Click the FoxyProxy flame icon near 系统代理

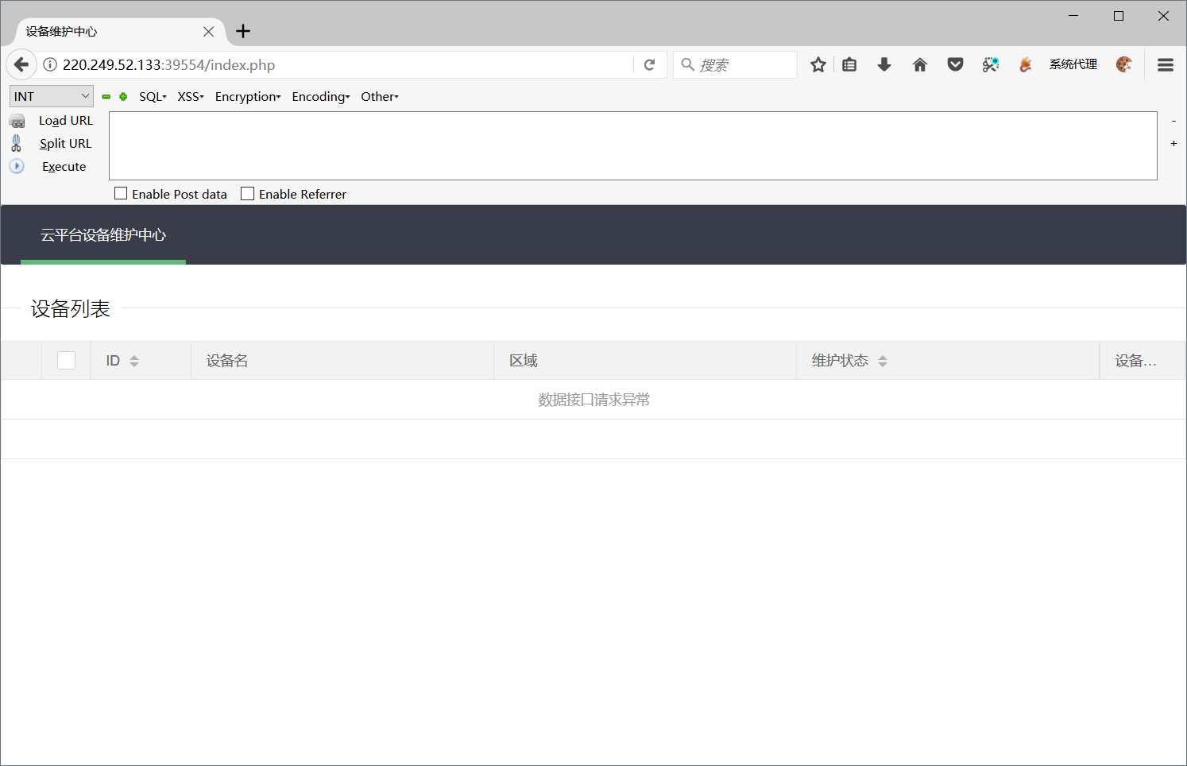pos(1024,64)
